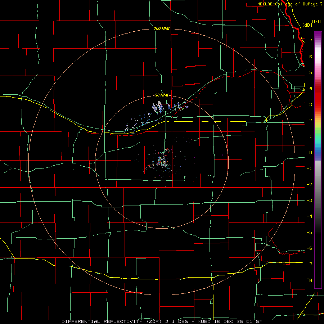Click the 1 value on the color scale
This screenshot has width=324, height=324.
point(311,136)
